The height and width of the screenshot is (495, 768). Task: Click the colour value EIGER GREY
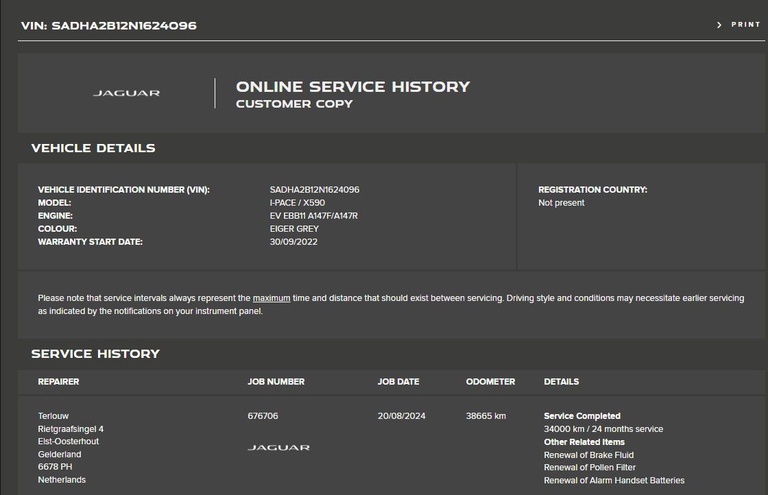click(x=294, y=229)
